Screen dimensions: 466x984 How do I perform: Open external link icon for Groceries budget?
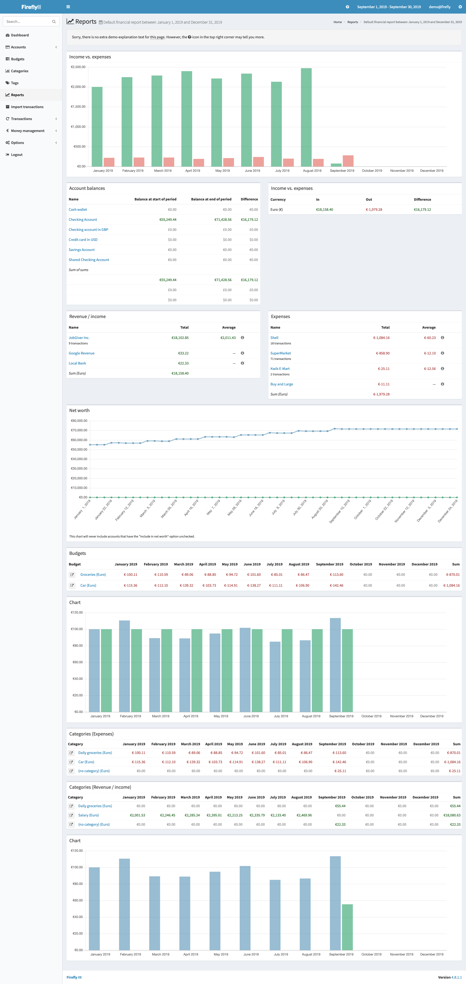(72, 574)
